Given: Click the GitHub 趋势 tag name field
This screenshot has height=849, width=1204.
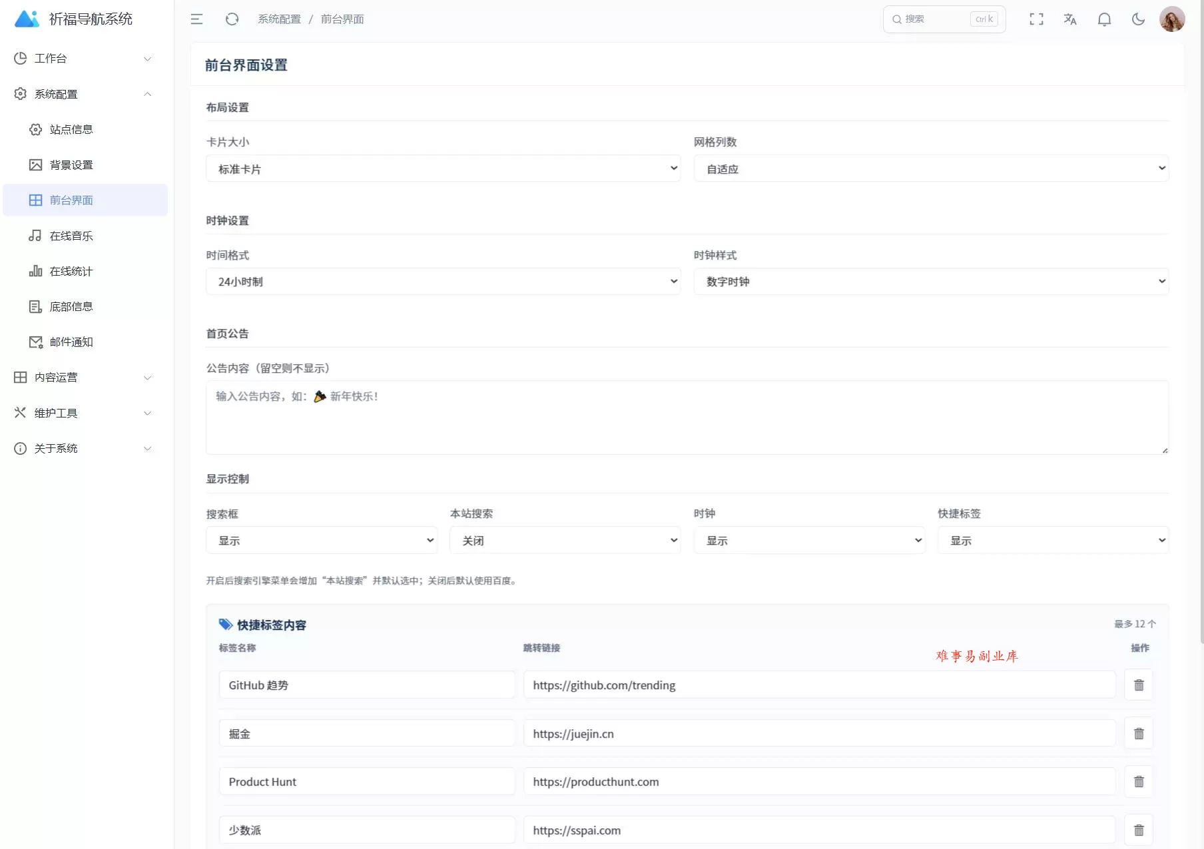Looking at the screenshot, I should click(367, 685).
